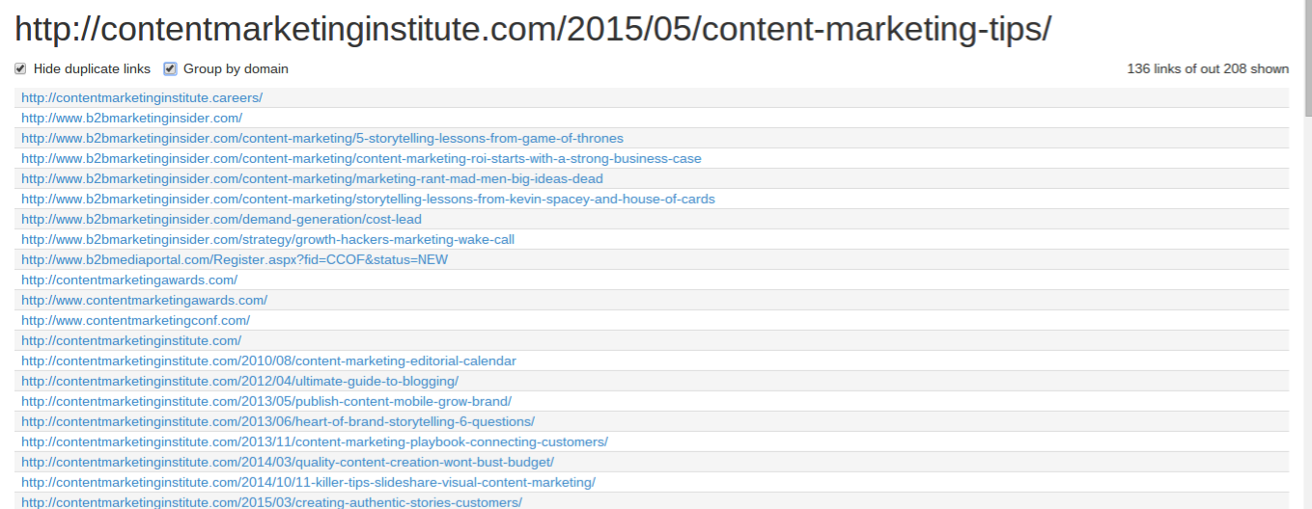Viewport: 1312px width, 509px height.
Task: Open the storytelling-lessons-from-kevin-spacey-and-house-of-cards link
Action: tap(368, 199)
